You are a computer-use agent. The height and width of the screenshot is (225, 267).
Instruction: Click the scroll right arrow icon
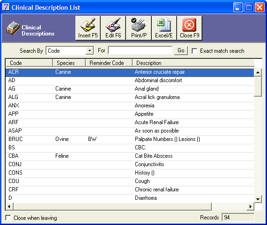coord(250,206)
